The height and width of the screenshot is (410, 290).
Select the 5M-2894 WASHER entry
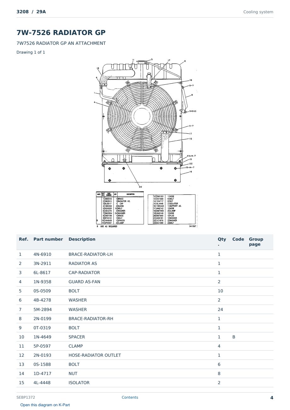tap(145, 309)
